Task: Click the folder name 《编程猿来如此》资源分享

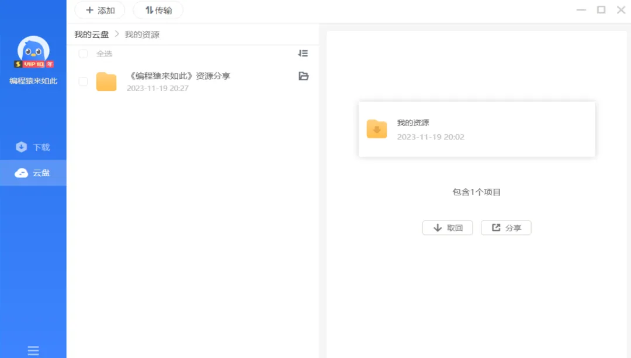Action: click(x=179, y=76)
